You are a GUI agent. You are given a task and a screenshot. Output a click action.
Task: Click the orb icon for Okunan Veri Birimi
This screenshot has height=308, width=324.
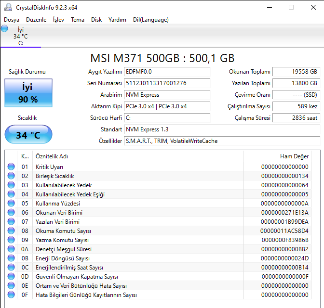pyautogui.click(x=11, y=213)
